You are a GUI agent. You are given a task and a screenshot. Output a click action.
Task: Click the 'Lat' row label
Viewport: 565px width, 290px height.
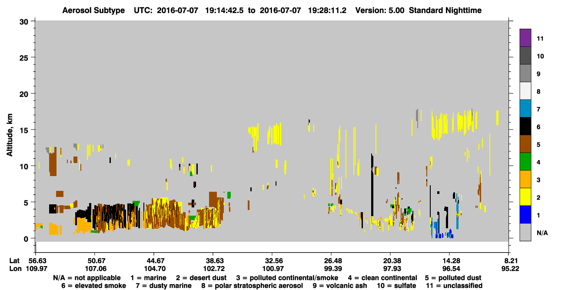tap(14, 261)
